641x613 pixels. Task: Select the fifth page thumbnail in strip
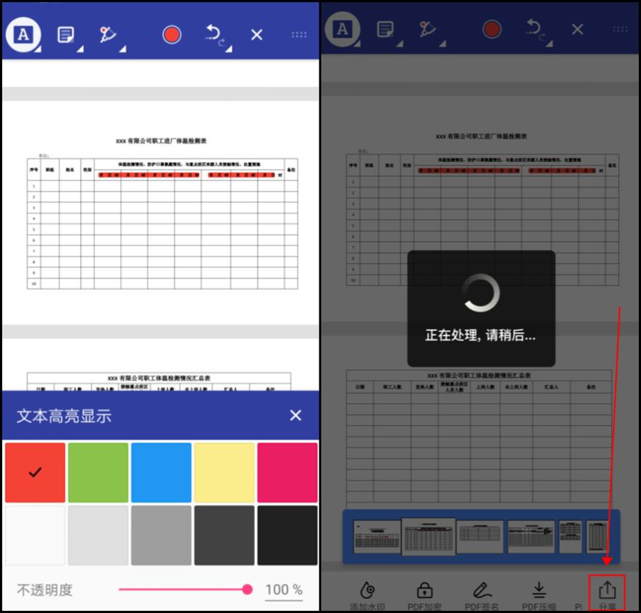[x=570, y=537]
